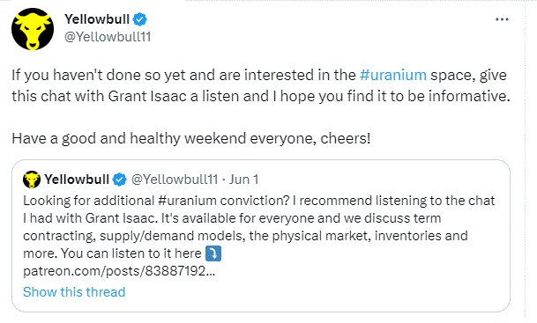Click the blue verified badge beside Yellowbull header name

pos(139,19)
